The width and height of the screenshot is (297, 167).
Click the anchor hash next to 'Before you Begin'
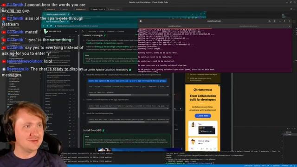[x=104, y=35]
